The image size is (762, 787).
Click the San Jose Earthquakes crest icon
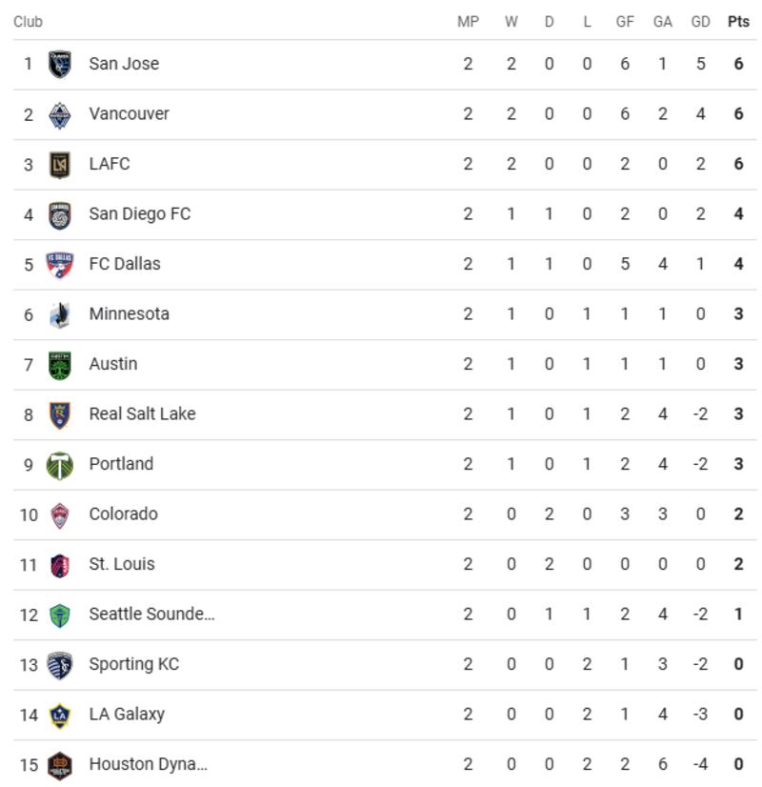[x=60, y=64]
